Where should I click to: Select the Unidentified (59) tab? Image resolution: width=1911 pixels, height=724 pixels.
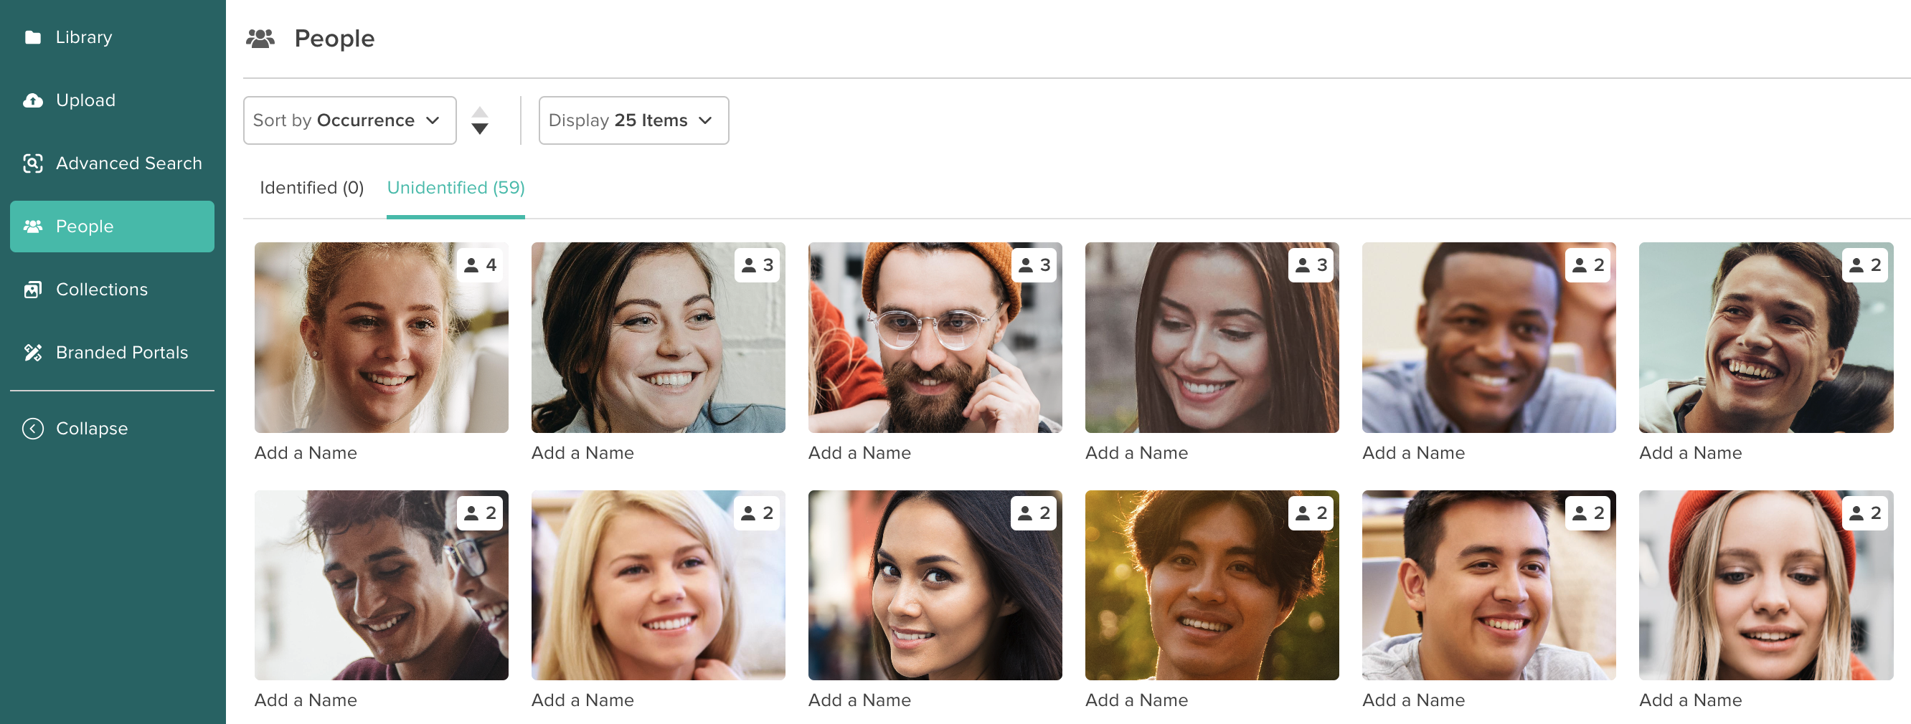pos(456,188)
